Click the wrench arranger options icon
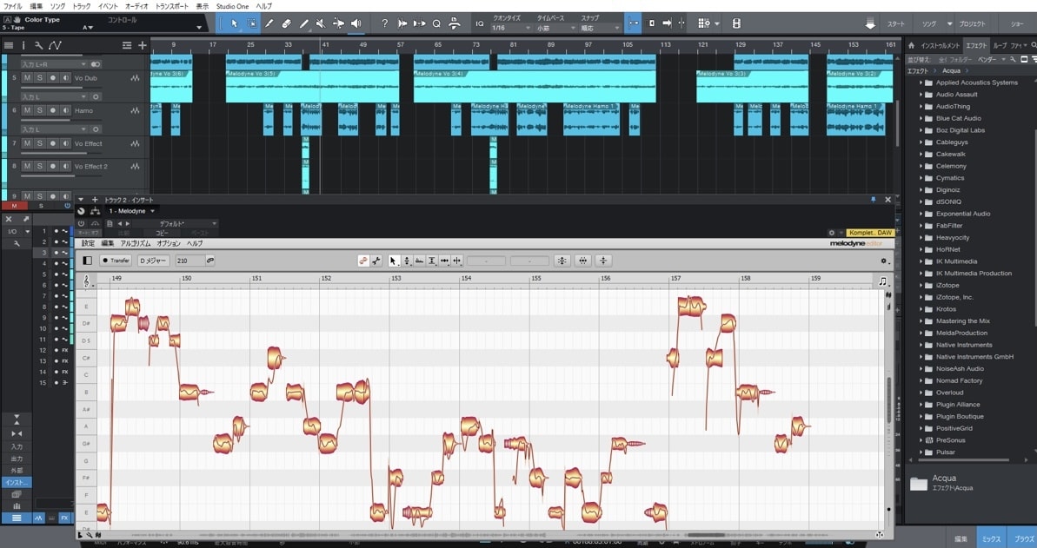This screenshot has height=548, width=1037. point(39,46)
